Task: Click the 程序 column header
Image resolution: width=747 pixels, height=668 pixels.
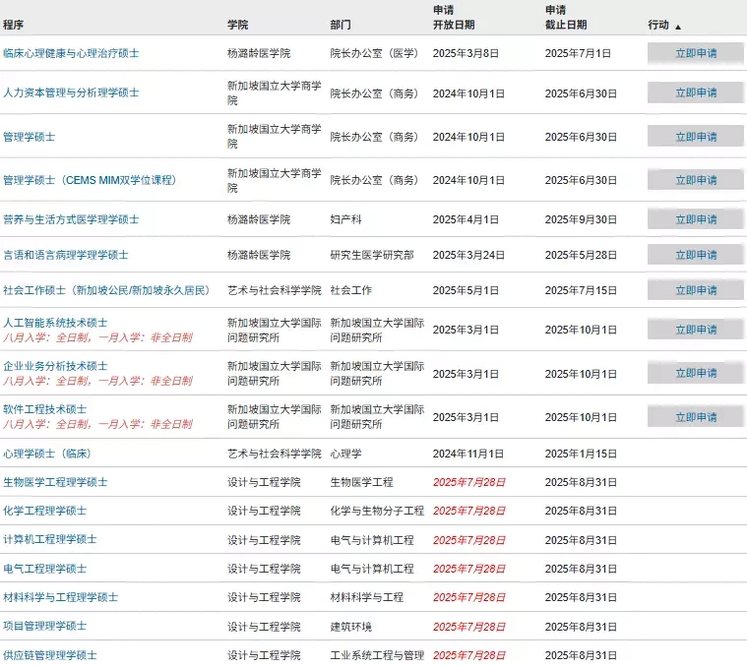Action: [13, 25]
